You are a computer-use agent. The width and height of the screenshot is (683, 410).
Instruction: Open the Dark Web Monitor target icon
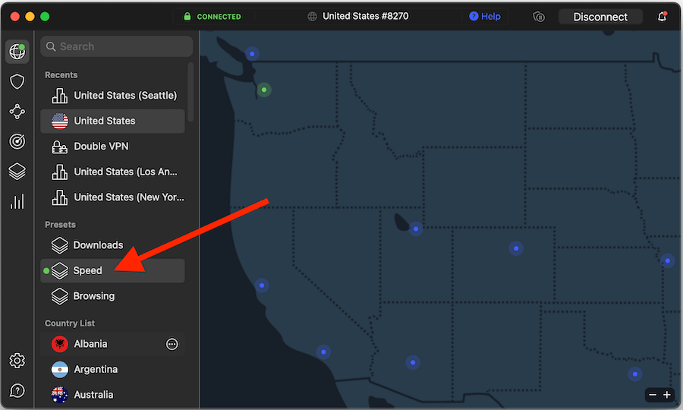pyautogui.click(x=17, y=141)
